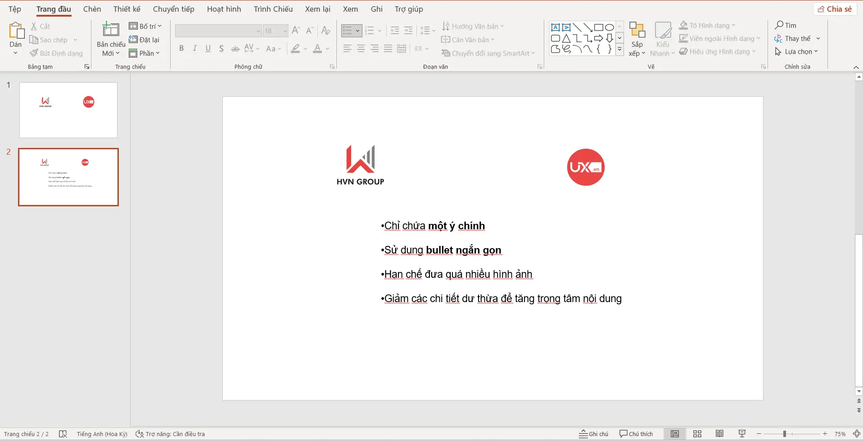863x441 pixels.
Task: Toggle italic formatting
Action: coord(194,48)
